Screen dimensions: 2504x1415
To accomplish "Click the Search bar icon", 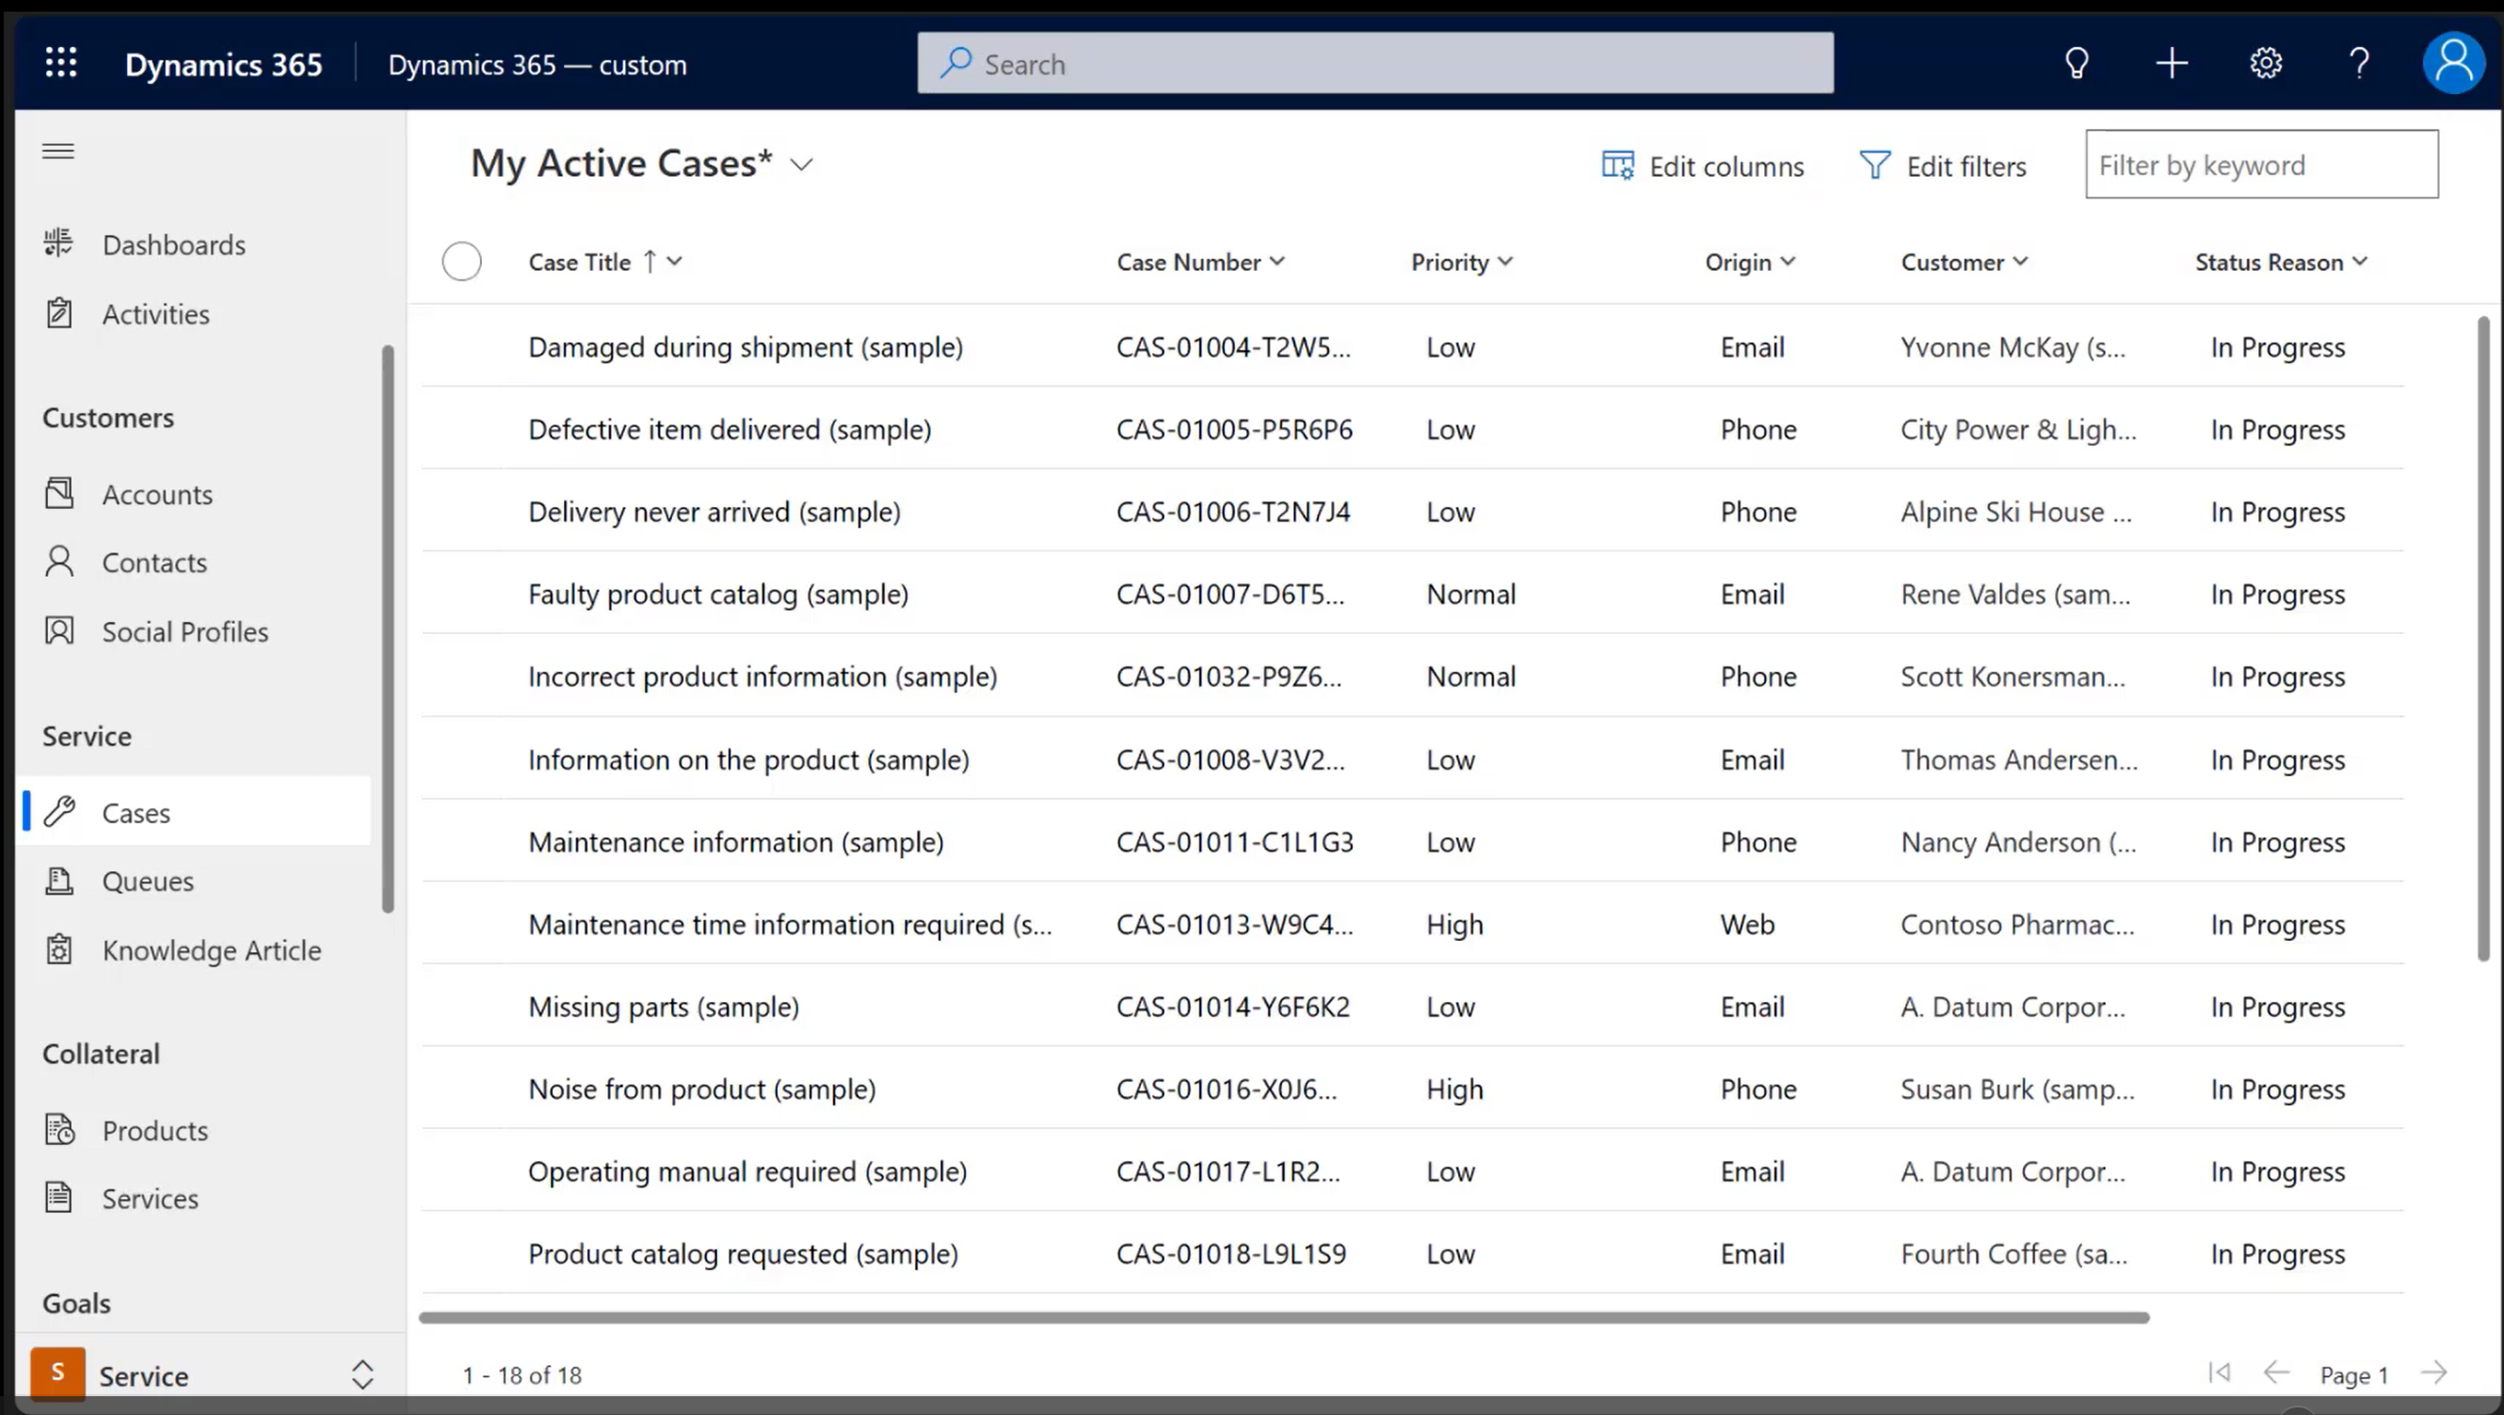I will tap(956, 64).
